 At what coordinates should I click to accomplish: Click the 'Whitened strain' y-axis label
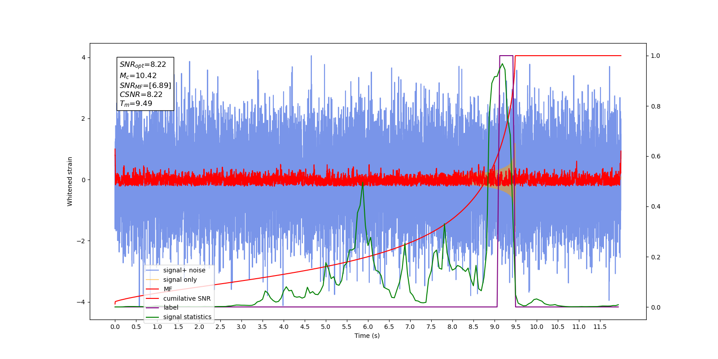[70, 181]
